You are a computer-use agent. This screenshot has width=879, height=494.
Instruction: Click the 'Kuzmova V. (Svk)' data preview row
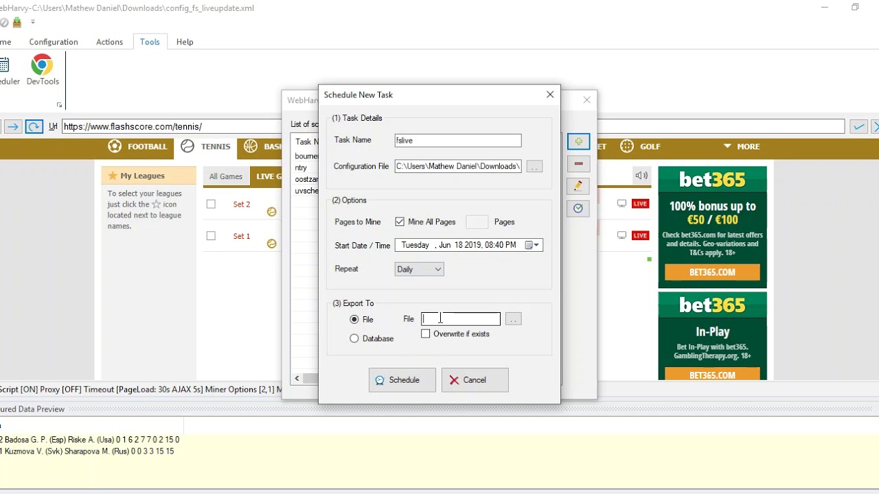click(x=87, y=451)
